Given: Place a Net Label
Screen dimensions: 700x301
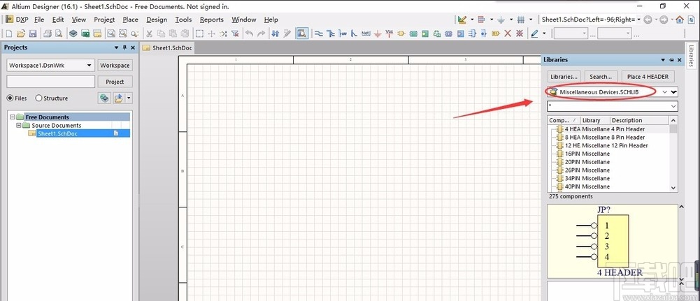Looking at the screenshot, I should 366,34.
